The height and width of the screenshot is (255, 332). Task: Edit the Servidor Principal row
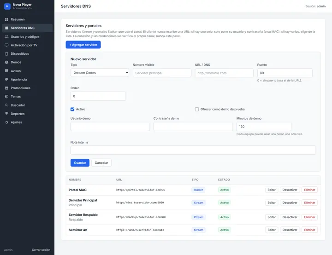point(272,203)
